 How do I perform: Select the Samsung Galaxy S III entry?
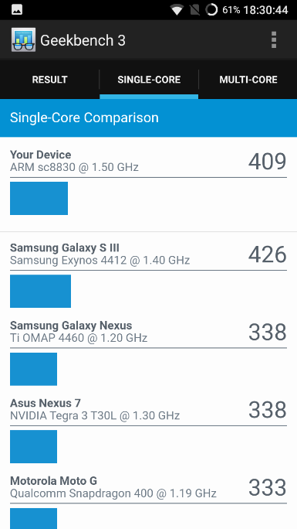[x=148, y=277]
